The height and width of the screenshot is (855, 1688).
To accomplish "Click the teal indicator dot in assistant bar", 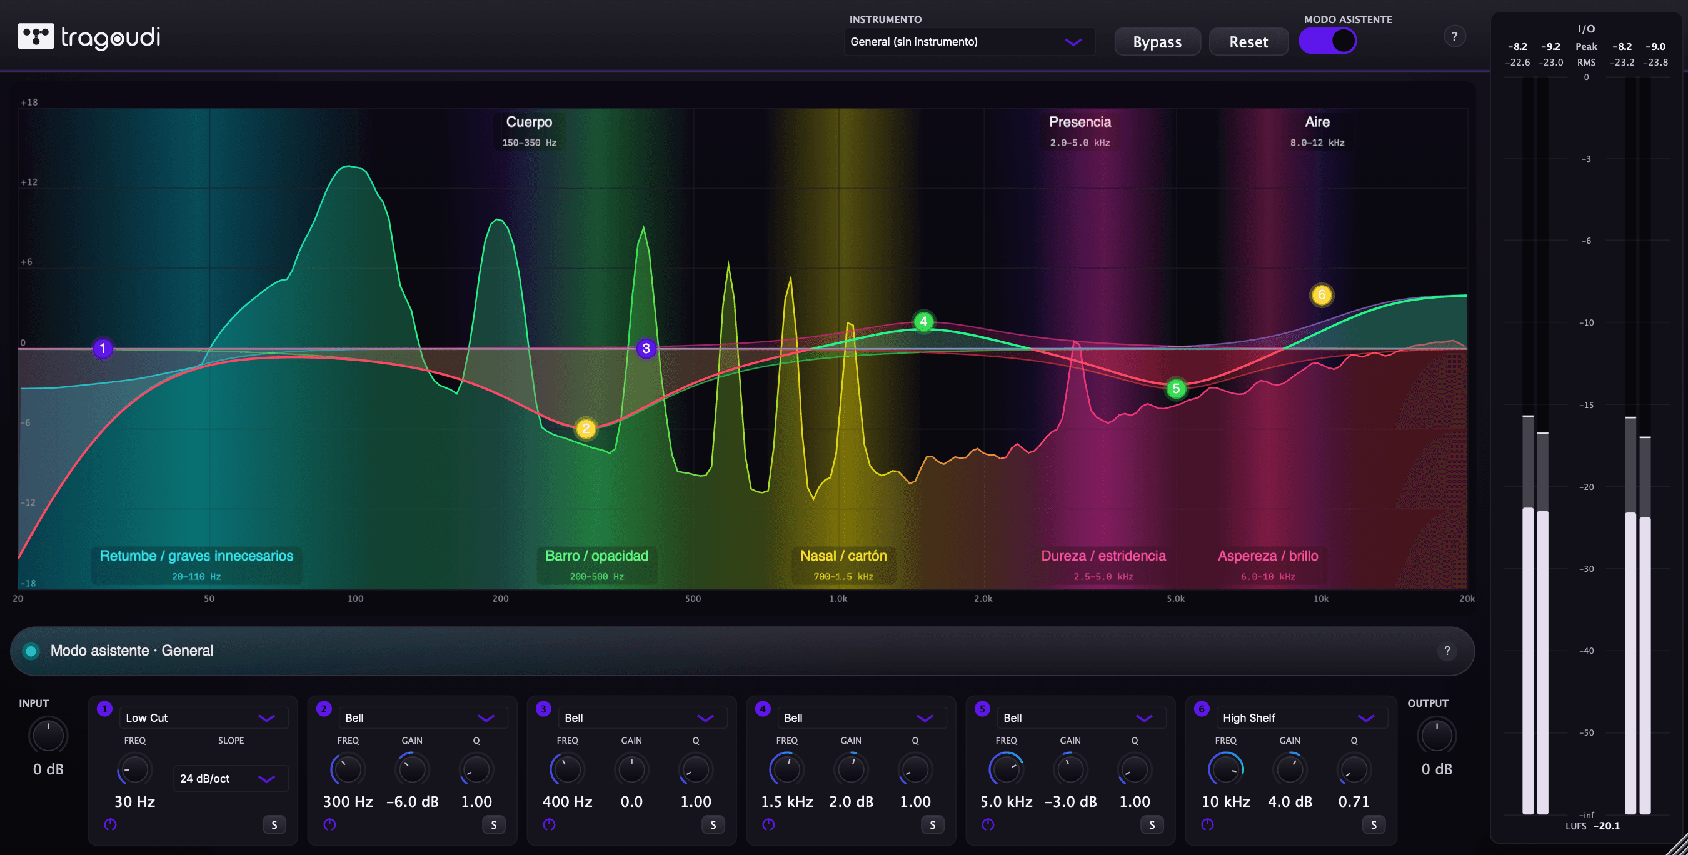I will 31,651.
